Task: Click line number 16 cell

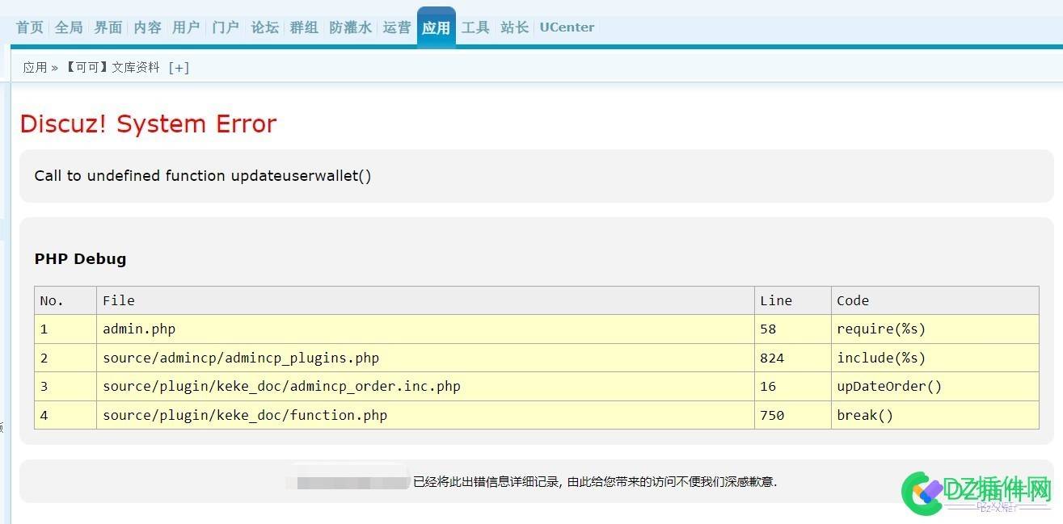Action: coord(793,387)
